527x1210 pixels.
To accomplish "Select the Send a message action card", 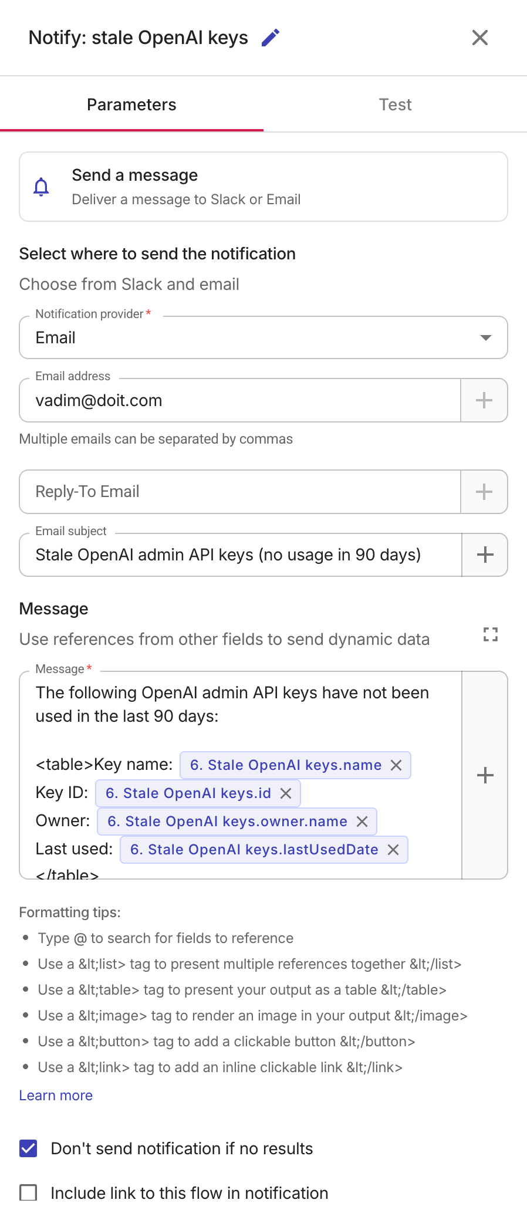I will (263, 187).
